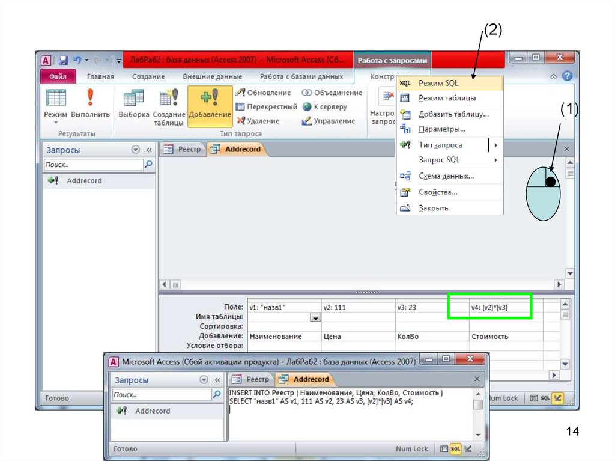615x461 pixels.
Task: Select Управление data-definition query
Action: [329, 121]
